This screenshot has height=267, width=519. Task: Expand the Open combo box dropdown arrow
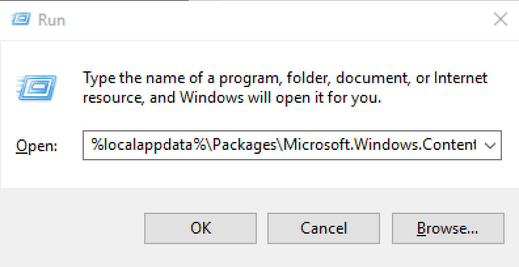tap(490, 146)
